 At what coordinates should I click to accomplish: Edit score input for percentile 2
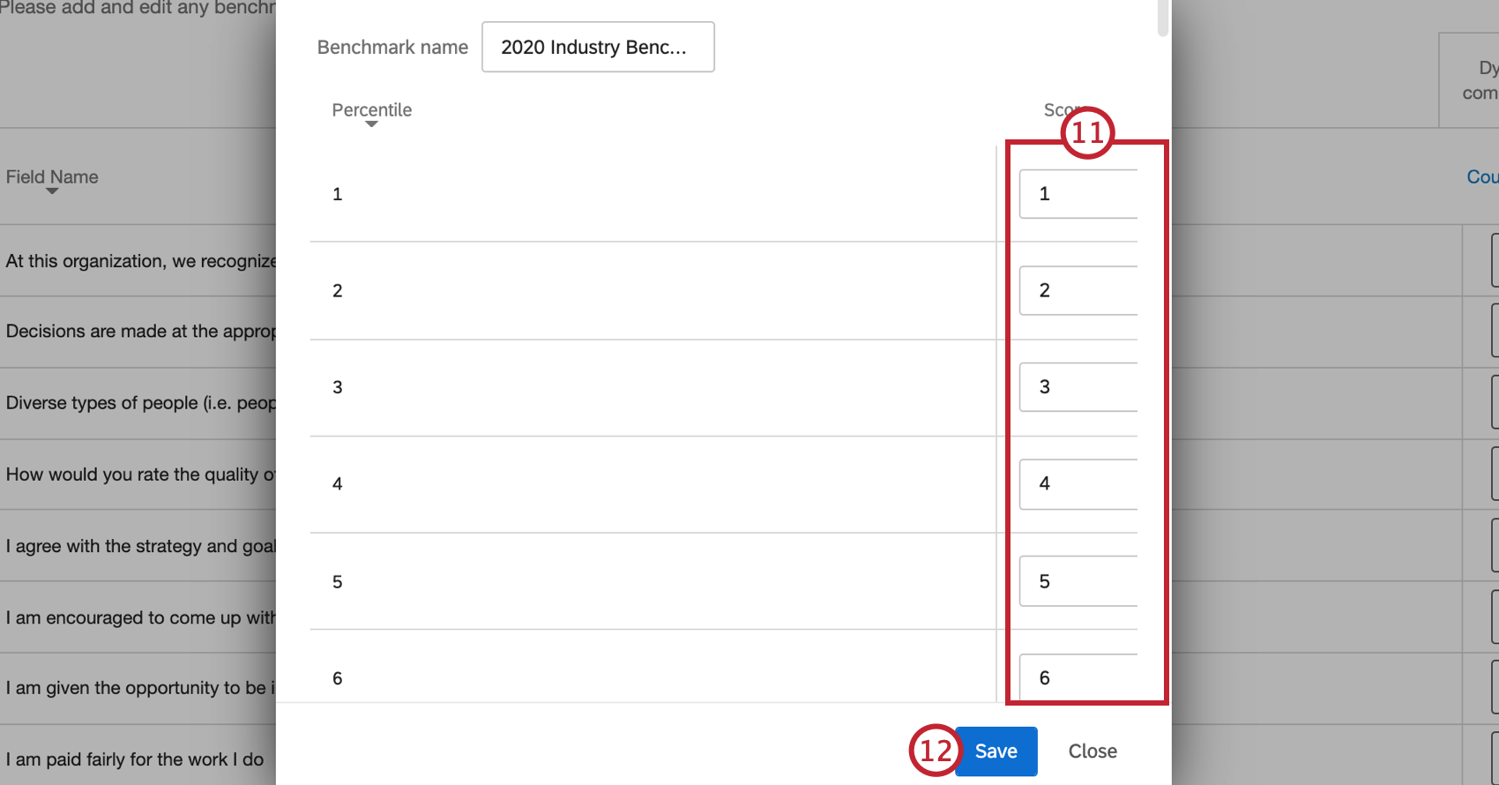pos(1078,290)
